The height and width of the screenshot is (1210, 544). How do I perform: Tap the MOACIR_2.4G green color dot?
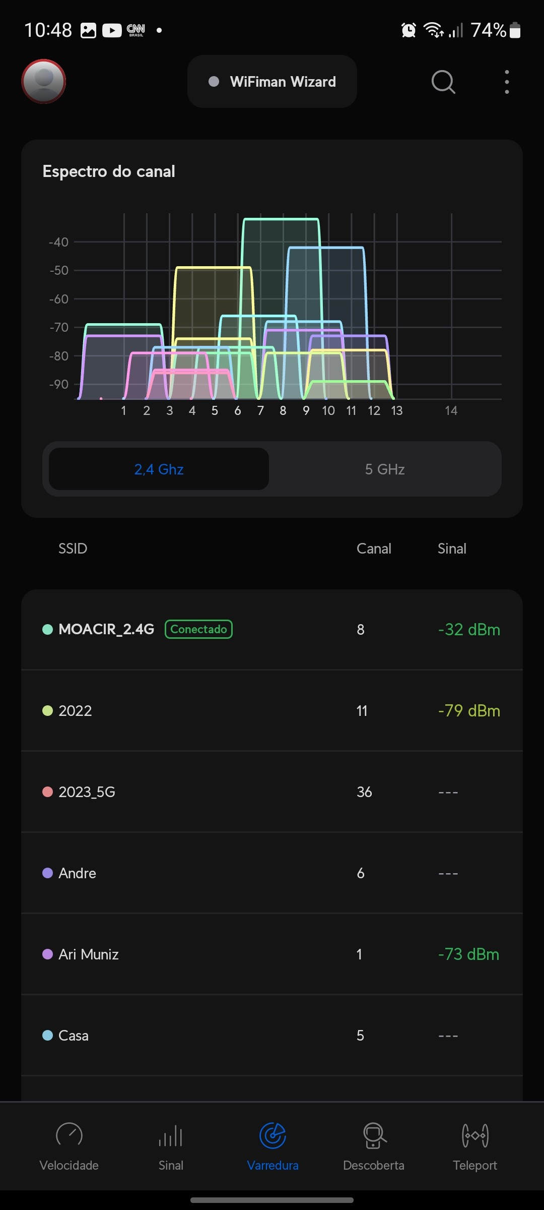(48, 630)
